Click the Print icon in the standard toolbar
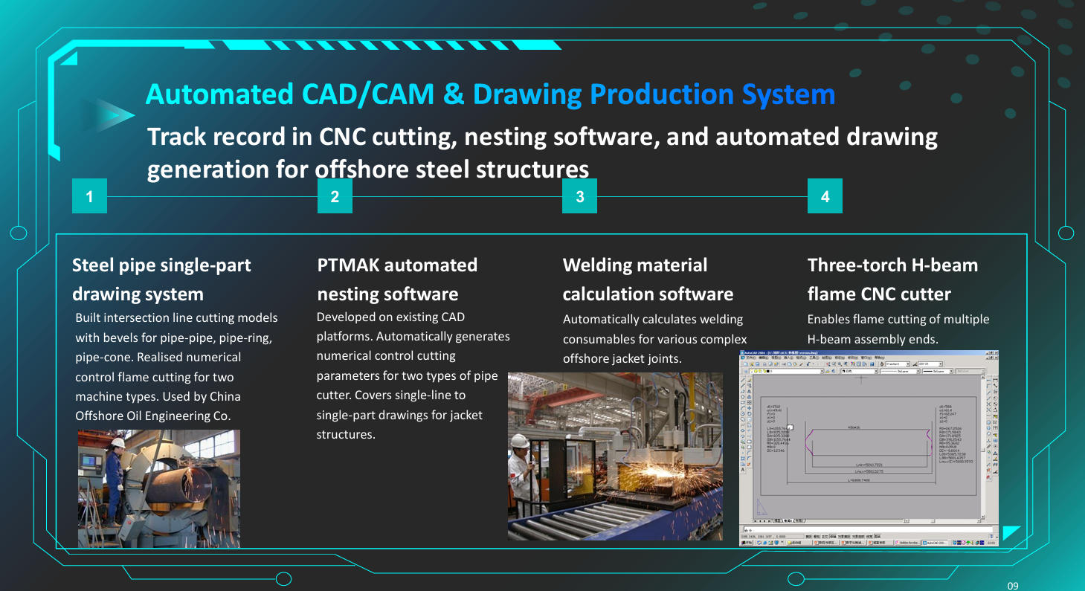 [x=765, y=364]
